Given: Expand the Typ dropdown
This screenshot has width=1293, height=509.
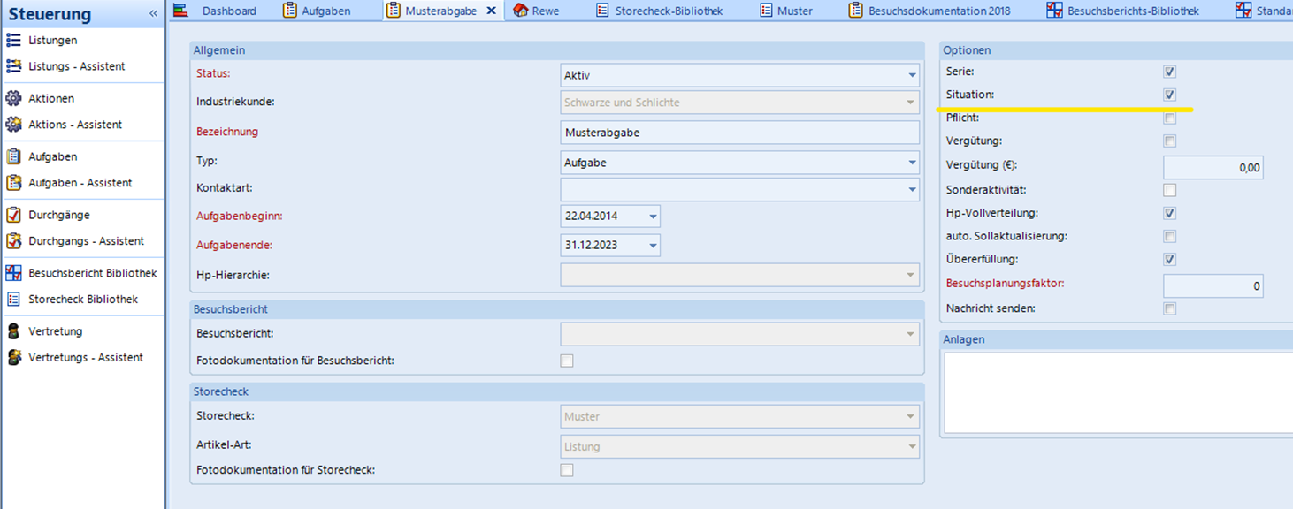Looking at the screenshot, I should pos(912,163).
